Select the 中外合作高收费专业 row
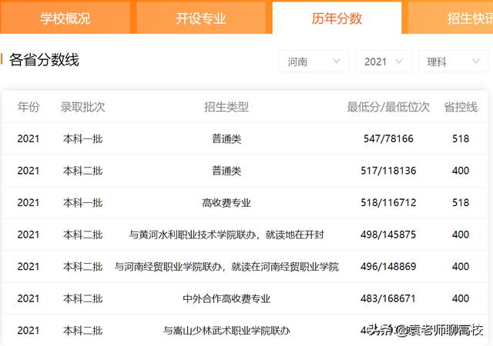Viewport: 493px width, 346px height. 226,298
